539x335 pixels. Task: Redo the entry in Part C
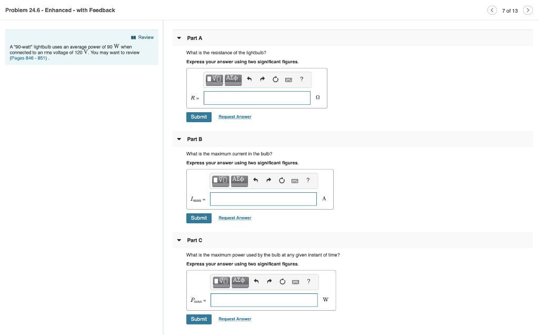pyautogui.click(x=269, y=282)
